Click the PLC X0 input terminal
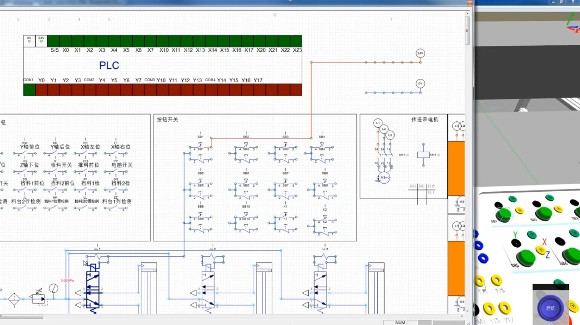 (x=66, y=41)
